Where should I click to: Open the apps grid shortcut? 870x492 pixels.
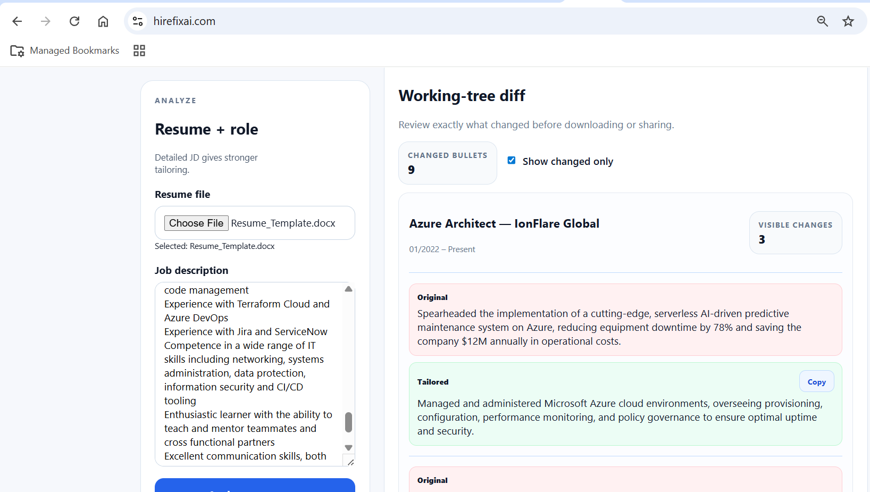(139, 51)
